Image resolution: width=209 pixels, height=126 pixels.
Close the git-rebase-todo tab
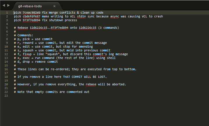pos(54,6)
